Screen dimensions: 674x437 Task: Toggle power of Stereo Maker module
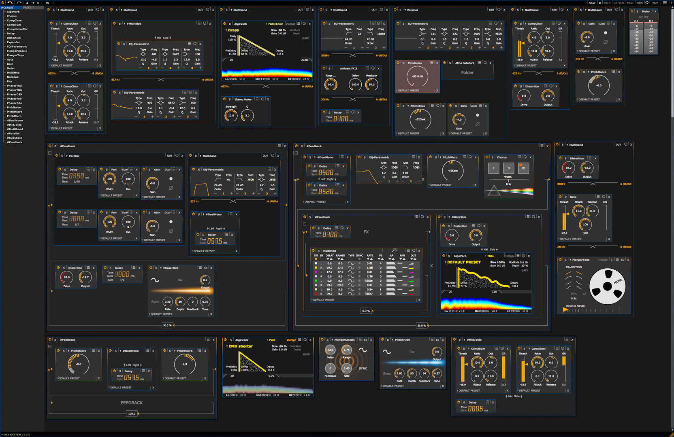pyautogui.click(x=225, y=99)
